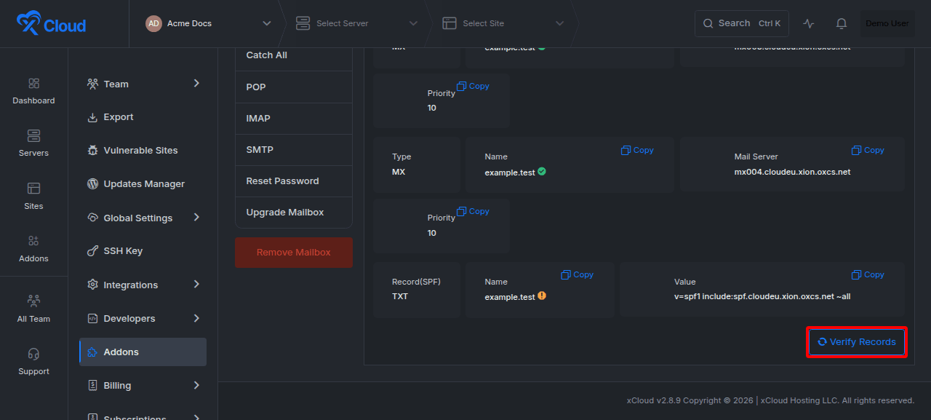
Task: Open Integrations menu item
Action: click(143, 285)
